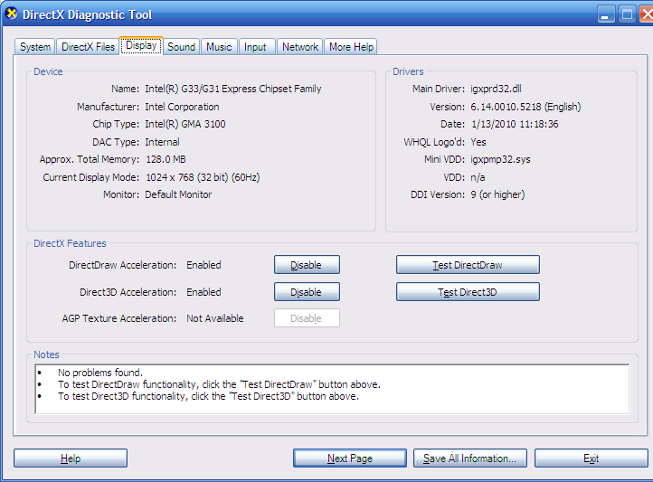Run the Test DirectDraw button
This screenshot has height=482, width=653.
(468, 265)
